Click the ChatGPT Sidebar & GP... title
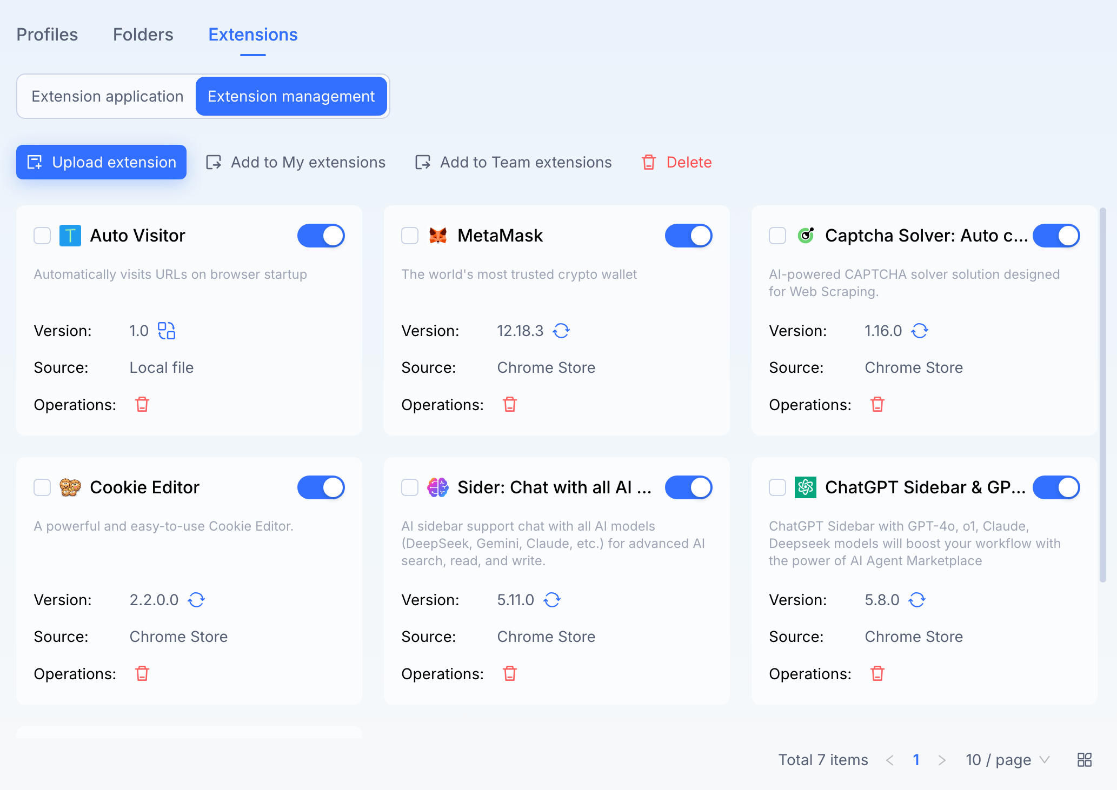The height and width of the screenshot is (790, 1117). point(925,487)
